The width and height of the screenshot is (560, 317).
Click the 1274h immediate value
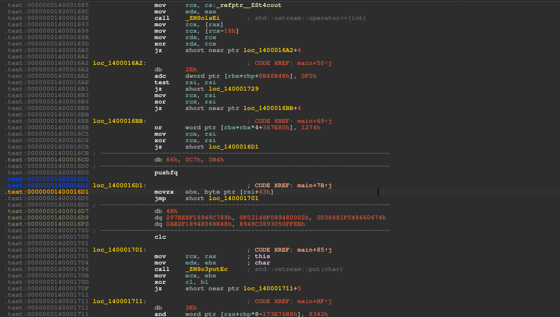coord(311,128)
